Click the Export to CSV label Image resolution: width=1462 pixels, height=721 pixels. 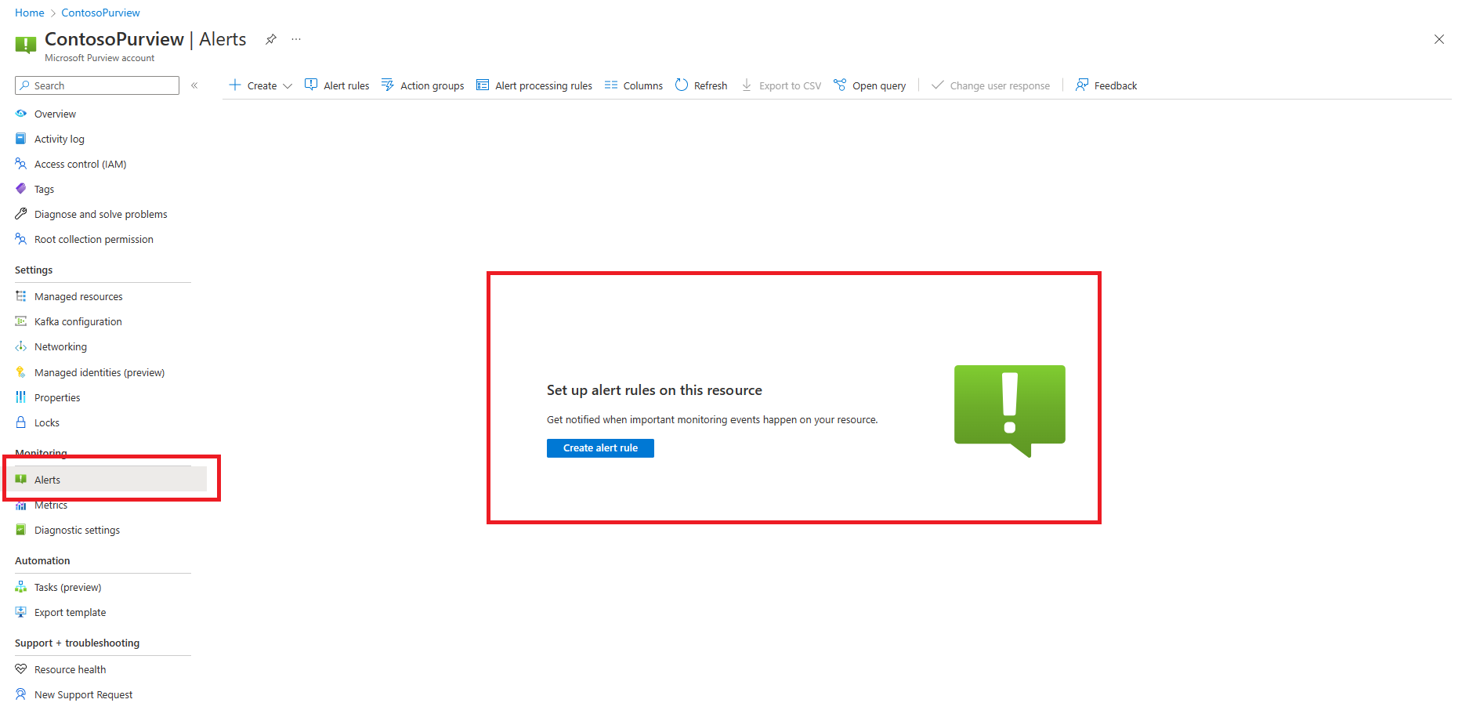click(790, 85)
